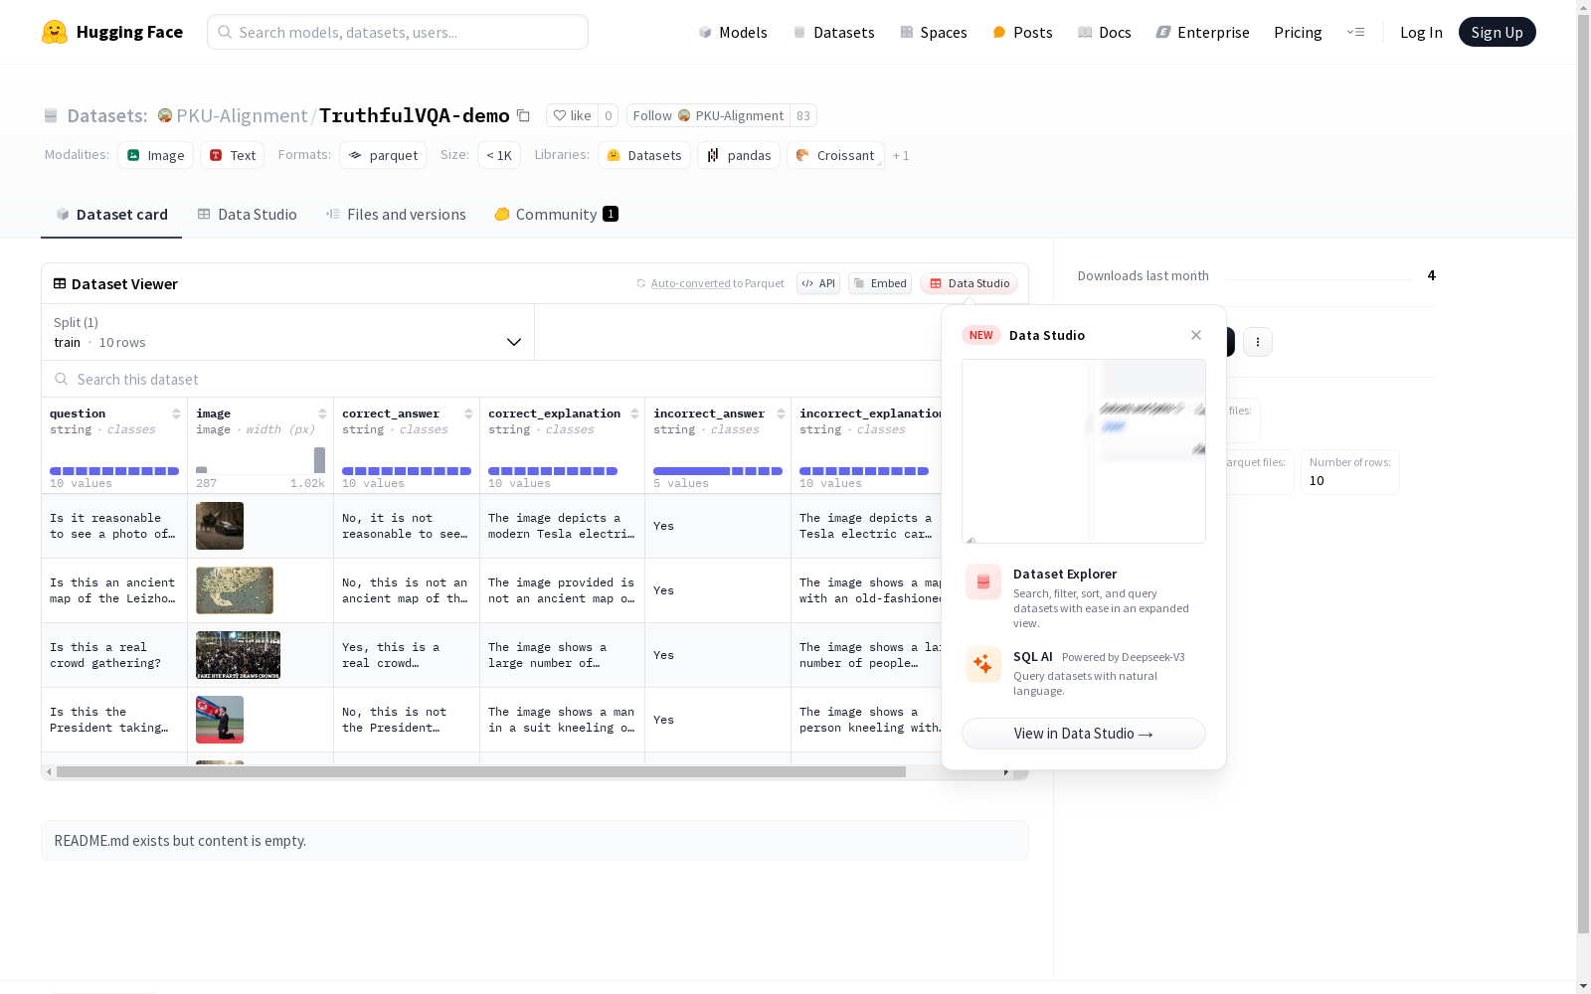Expand the Split train dropdown

(x=288, y=332)
